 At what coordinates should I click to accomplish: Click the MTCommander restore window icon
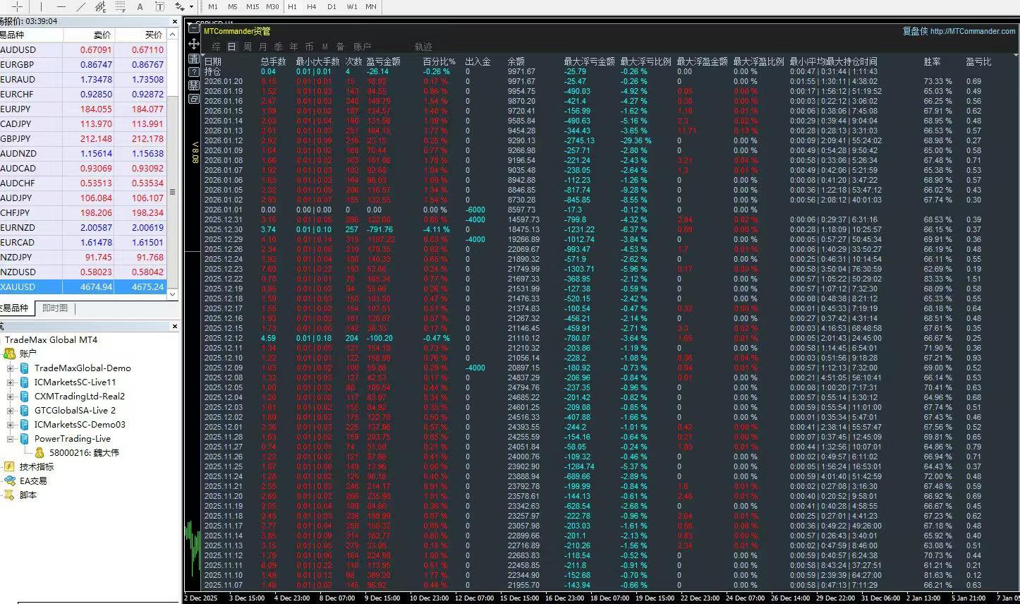click(194, 99)
